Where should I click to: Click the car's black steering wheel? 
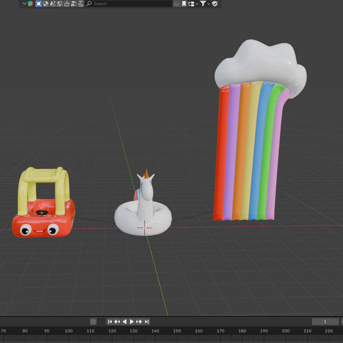(x=42, y=213)
